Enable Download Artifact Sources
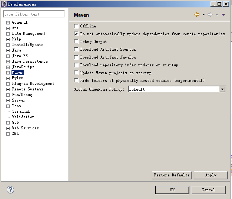The image size is (232, 199). point(76,49)
